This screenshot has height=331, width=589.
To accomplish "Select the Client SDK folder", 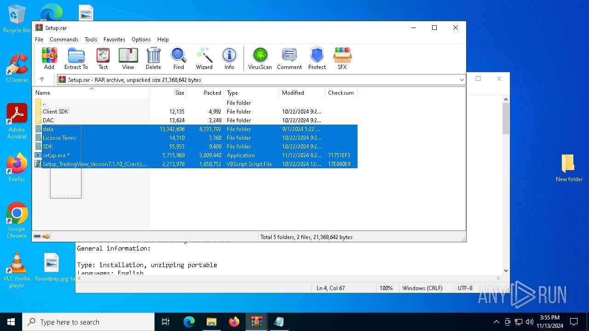I will 196,111.
